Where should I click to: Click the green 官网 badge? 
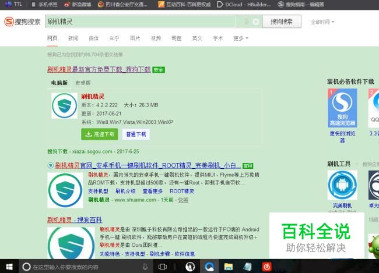point(248,166)
